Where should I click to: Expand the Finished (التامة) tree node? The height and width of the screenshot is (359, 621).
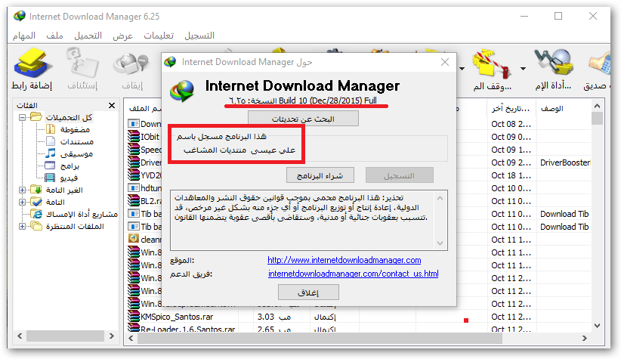[x=23, y=202]
